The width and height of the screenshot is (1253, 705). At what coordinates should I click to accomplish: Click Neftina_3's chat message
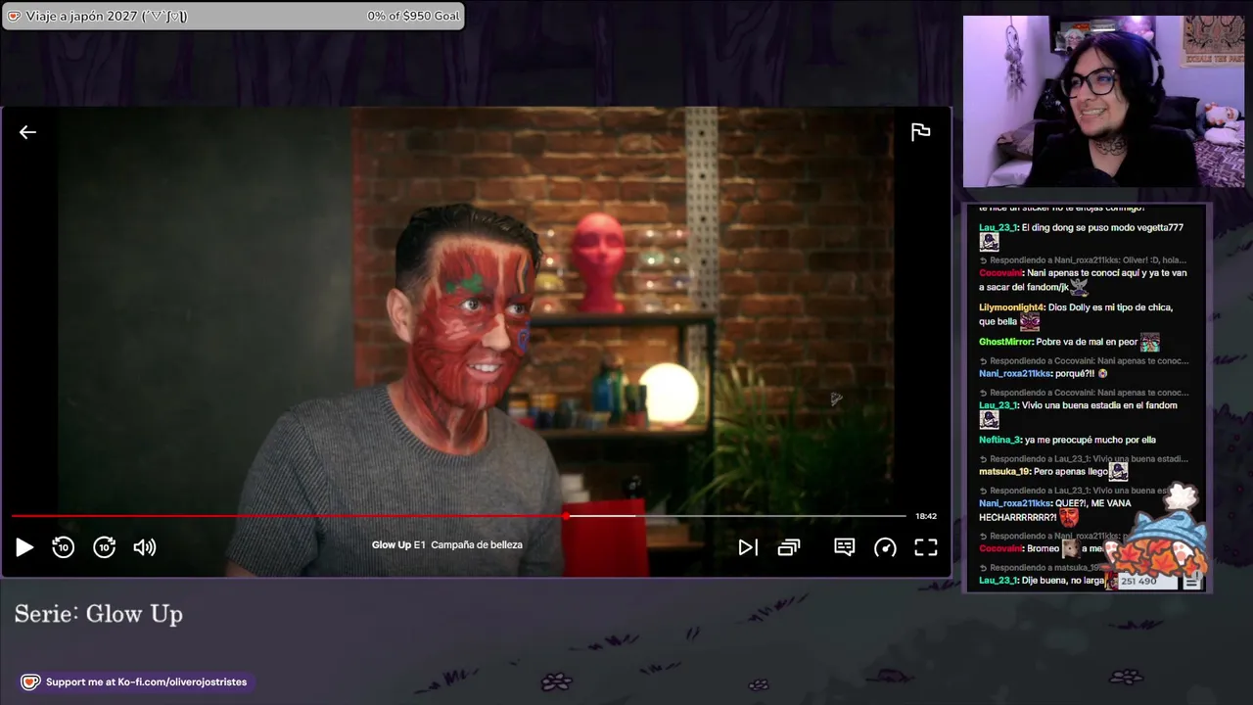click(x=1067, y=440)
